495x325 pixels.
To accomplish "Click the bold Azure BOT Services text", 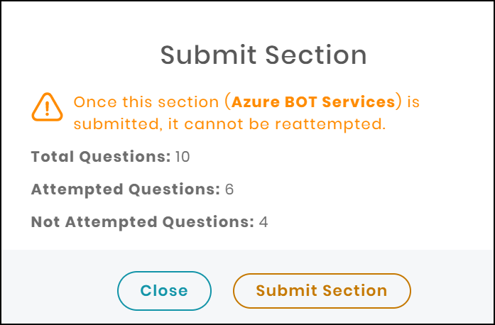I will pos(313,102).
